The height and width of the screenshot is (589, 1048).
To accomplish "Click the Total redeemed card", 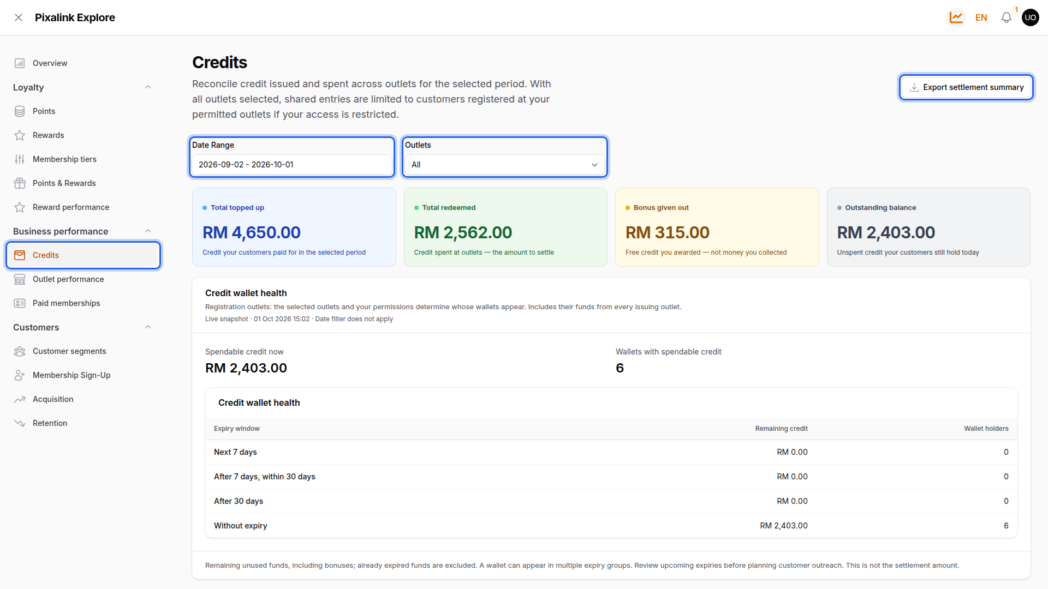I will click(505, 227).
